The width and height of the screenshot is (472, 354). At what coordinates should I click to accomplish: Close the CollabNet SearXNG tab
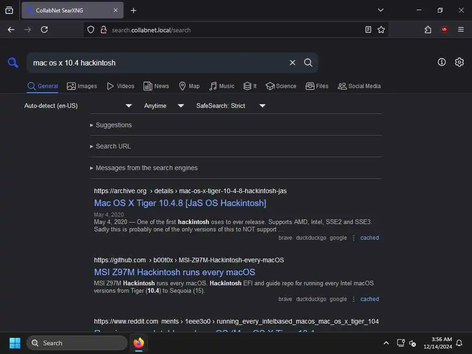[x=116, y=10]
